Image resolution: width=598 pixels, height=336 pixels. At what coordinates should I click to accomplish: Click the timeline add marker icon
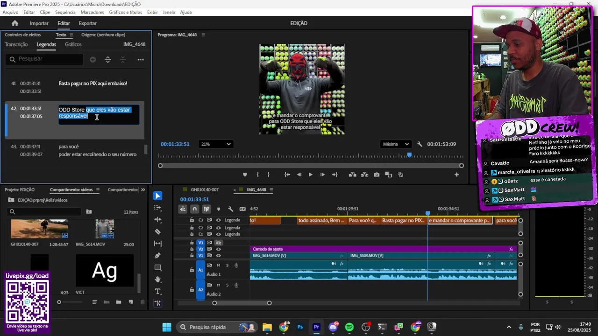[x=218, y=209]
